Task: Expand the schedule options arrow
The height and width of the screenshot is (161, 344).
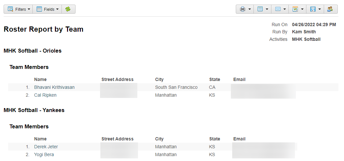Action: (302, 9)
